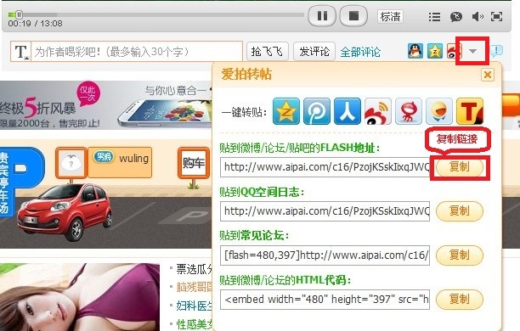Viewport: 520px width, 331px height.
Task: Focus the 为作者喝彩吧 comment input
Action: pos(137,52)
